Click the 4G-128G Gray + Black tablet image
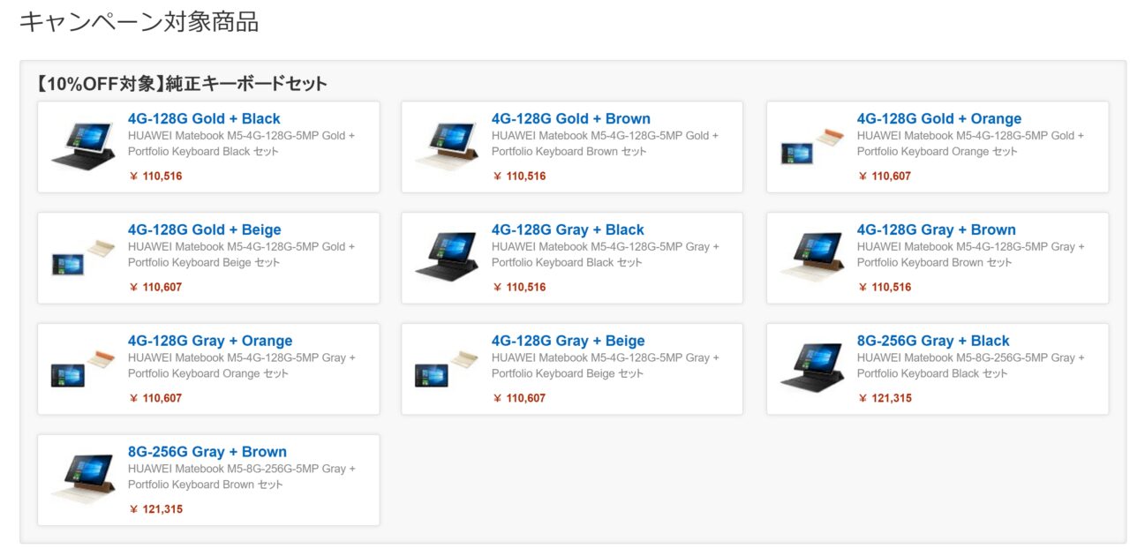 pos(447,257)
